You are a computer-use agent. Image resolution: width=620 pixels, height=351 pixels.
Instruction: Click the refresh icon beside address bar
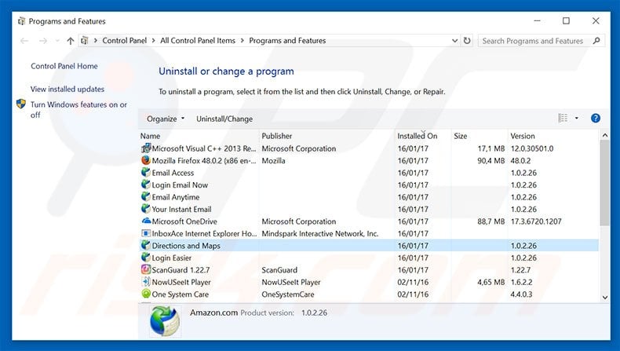pyautogui.click(x=467, y=40)
